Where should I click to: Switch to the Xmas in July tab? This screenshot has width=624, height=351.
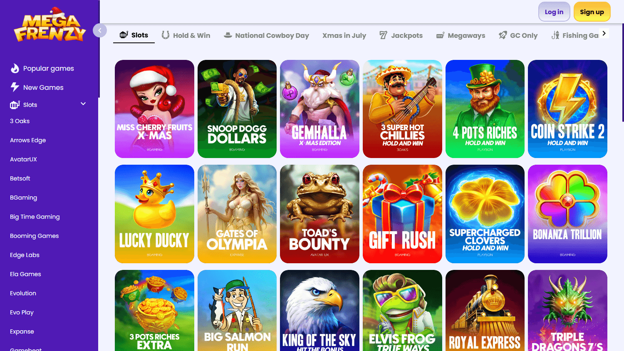(x=344, y=35)
